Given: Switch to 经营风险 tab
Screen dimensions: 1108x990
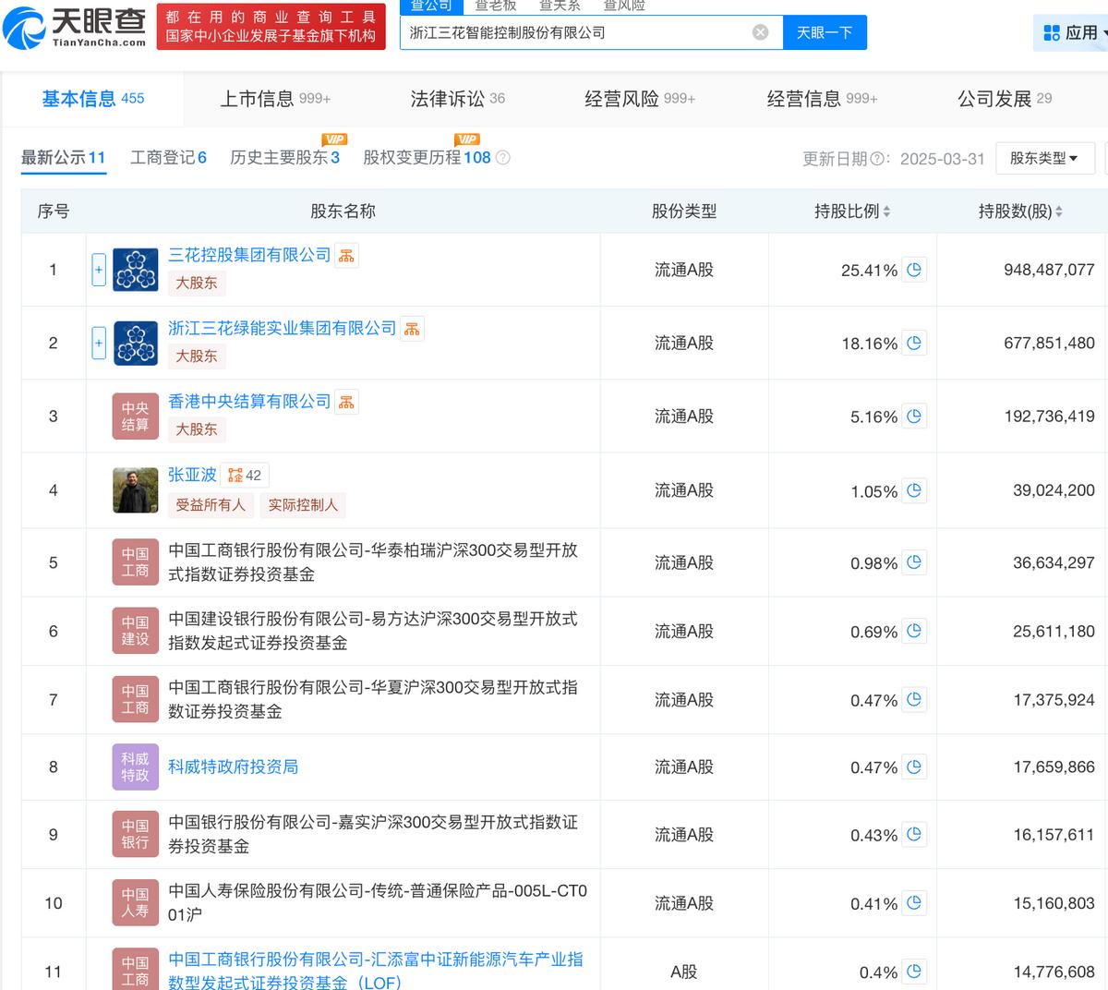Looking at the screenshot, I should click(640, 99).
